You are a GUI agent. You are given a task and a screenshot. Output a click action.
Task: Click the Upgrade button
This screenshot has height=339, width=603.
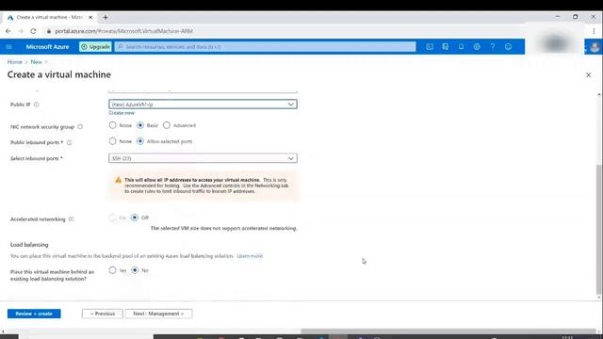pos(95,47)
